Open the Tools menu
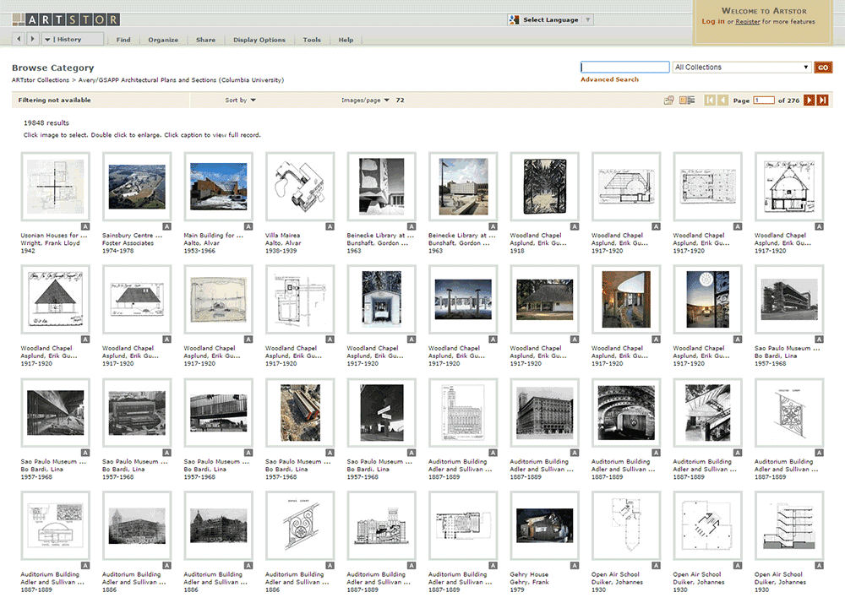The height and width of the screenshot is (603, 845). click(312, 40)
